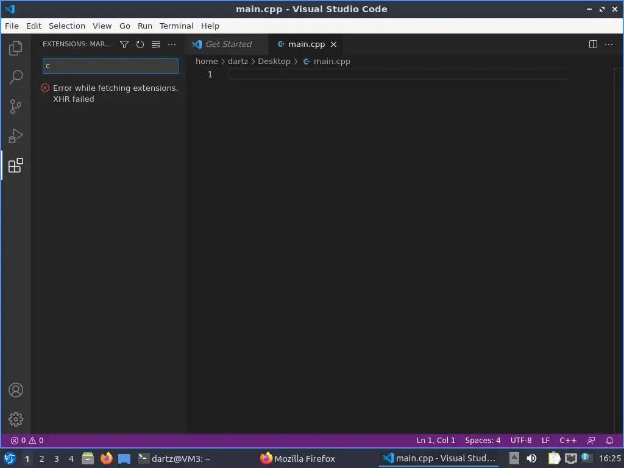
Task: Launch the file manager from taskbar
Action: click(x=88, y=458)
